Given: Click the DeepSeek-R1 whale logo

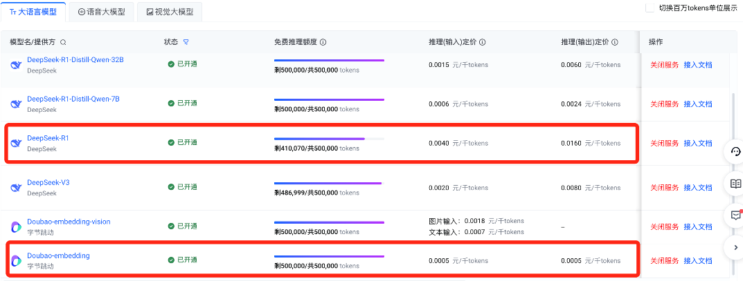Looking at the screenshot, I should [x=17, y=143].
